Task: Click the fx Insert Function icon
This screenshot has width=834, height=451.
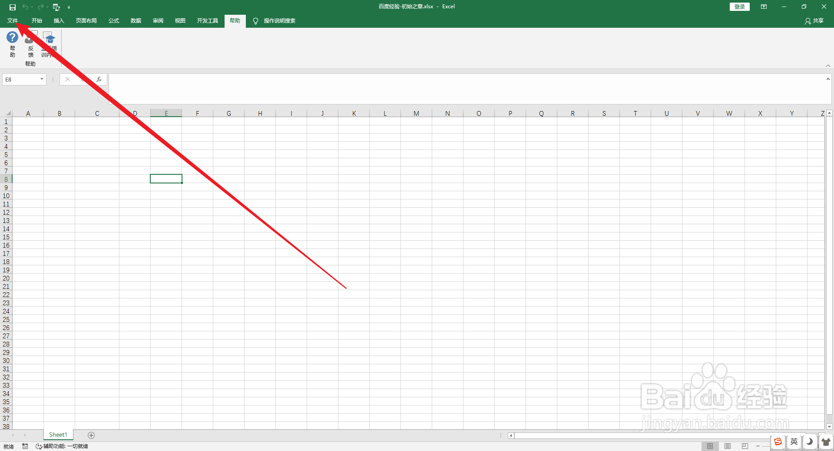Action: click(x=99, y=79)
